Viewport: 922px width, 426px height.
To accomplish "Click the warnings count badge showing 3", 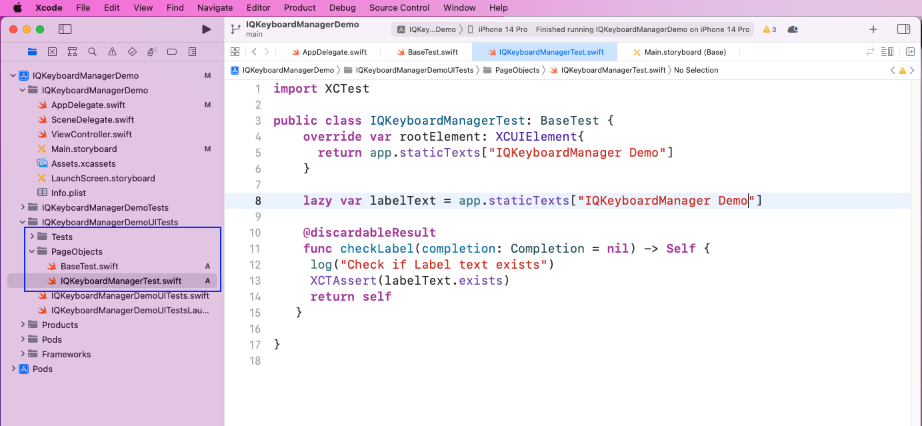I will pos(769,29).
